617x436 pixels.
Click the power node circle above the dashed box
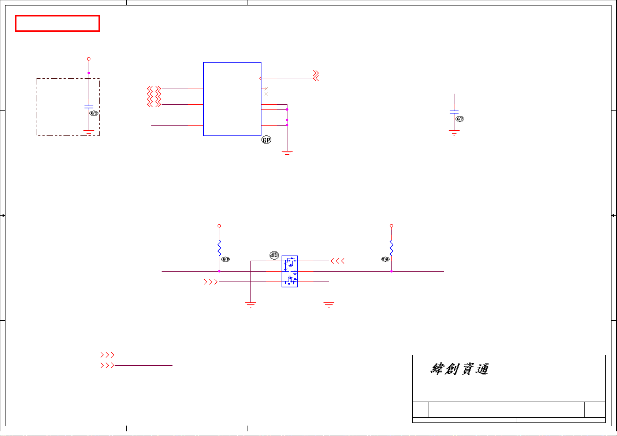click(89, 59)
